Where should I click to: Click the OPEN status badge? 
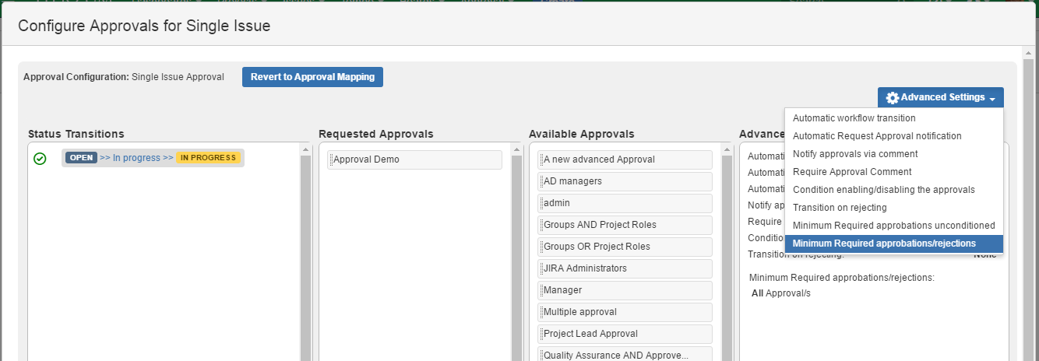[81, 158]
